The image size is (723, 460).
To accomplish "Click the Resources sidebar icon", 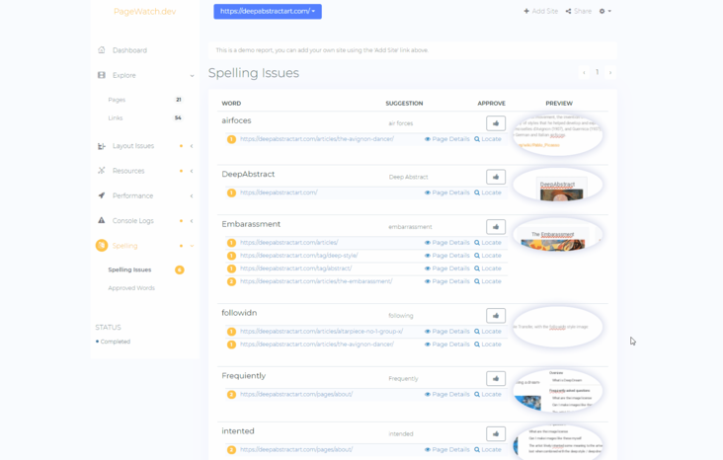I will click(102, 171).
